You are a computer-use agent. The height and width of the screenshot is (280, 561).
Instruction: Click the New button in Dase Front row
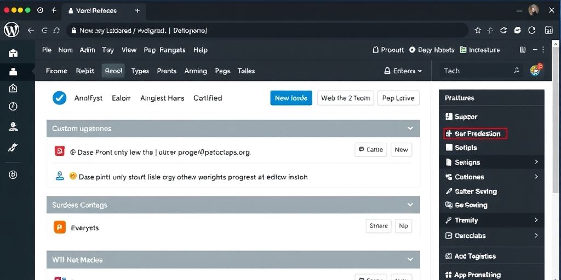[401, 150]
